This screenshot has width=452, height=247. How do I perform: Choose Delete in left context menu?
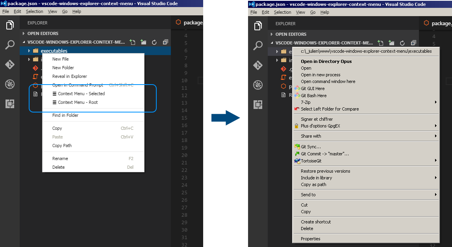point(93,167)
